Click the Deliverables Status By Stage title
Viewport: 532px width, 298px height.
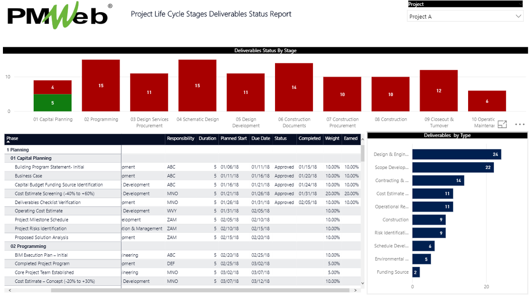click(x=265, y=51)
